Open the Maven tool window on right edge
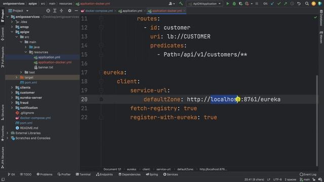The image size is (324, 182). 321,37
